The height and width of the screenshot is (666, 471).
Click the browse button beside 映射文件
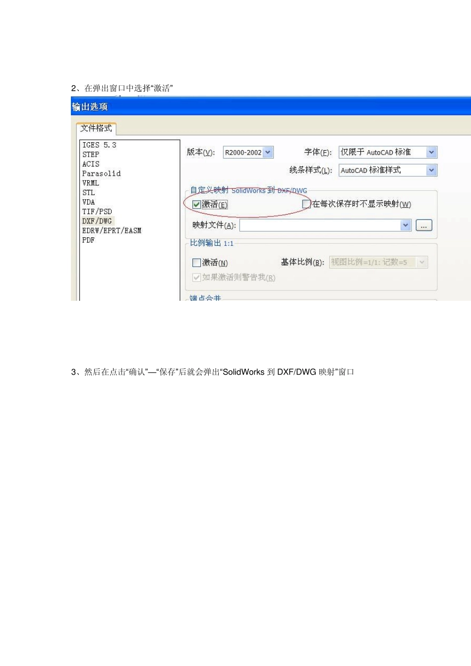(424, 225)
